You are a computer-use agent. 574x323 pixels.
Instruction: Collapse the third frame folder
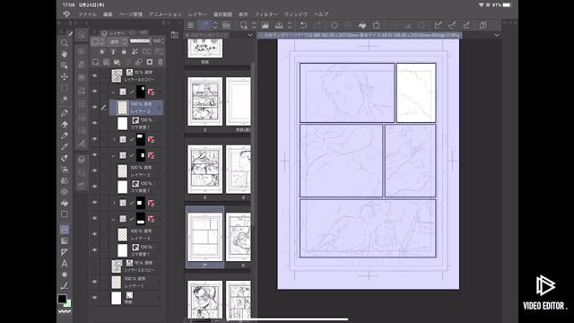tap(113, 155)
